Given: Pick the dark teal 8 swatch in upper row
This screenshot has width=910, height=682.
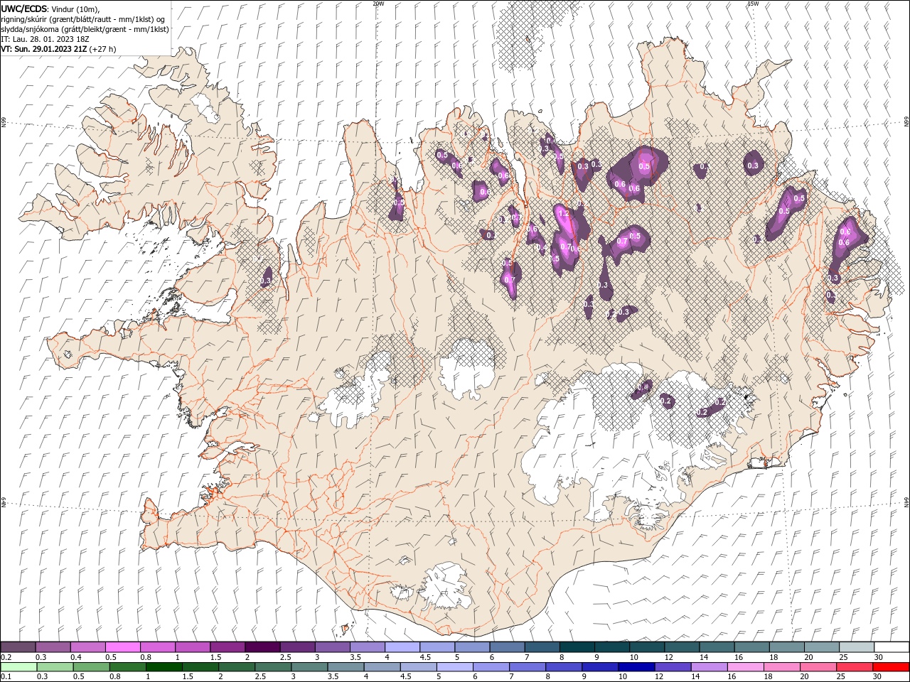Looking at the screenshot, I should pos(577,647).
